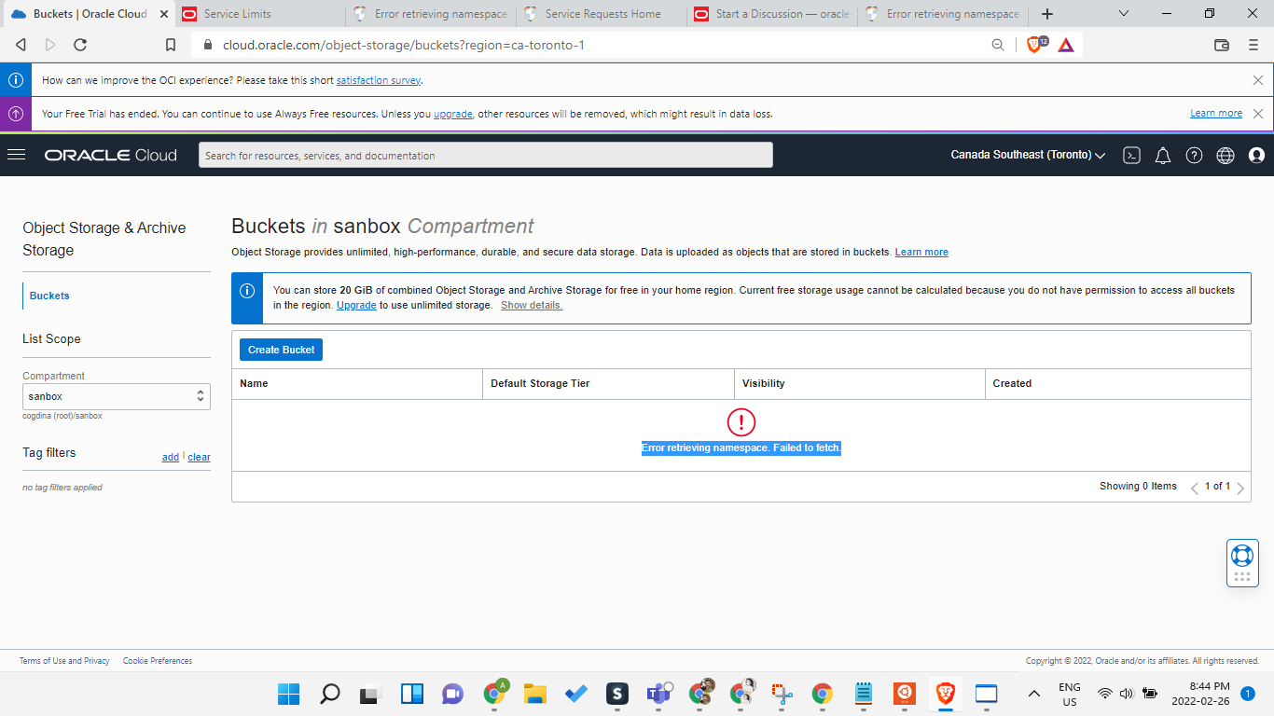Viewport: 1274px width, 716px height.
Task: Reload the current page
Action: point(80,45)
